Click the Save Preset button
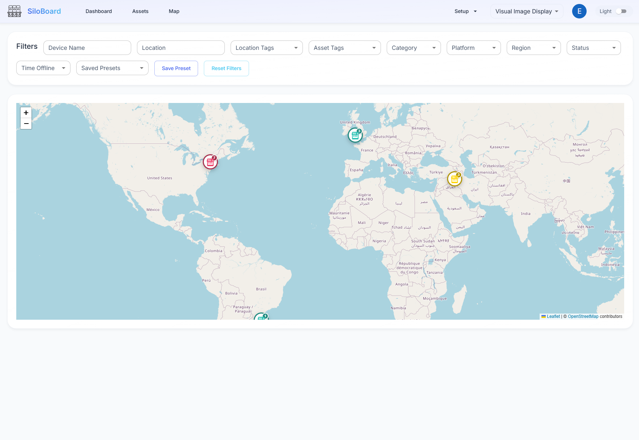 [x=176, y=68]
